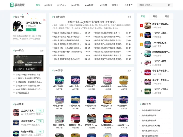
Task: Open the 12306云闪付怎 ranking thumbnail
Action: point(148,44)
